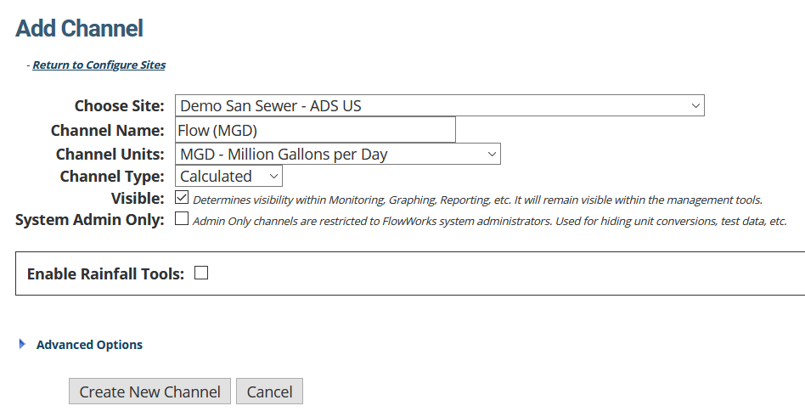Click the Advanced Options label
Viewport: 805px width, 417px height.
[x=89, y=345]
